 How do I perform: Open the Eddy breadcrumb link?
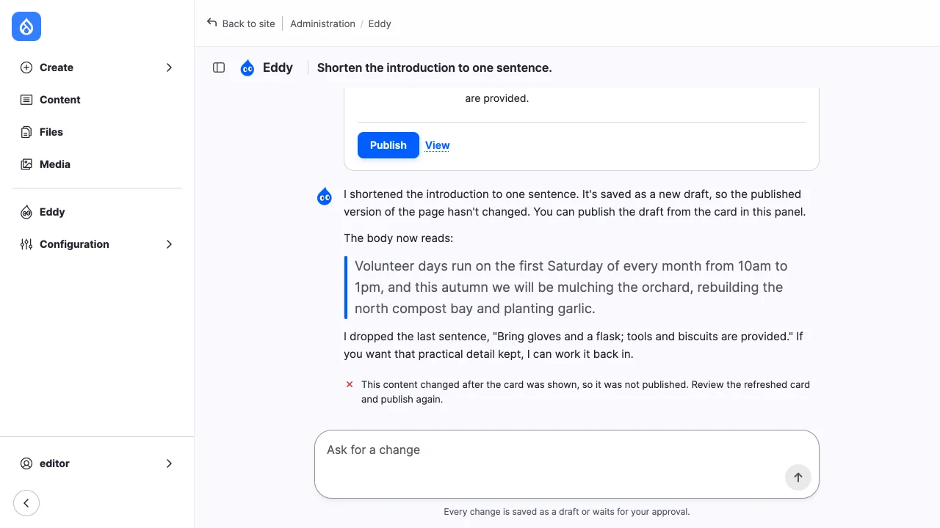pos(380,23)
